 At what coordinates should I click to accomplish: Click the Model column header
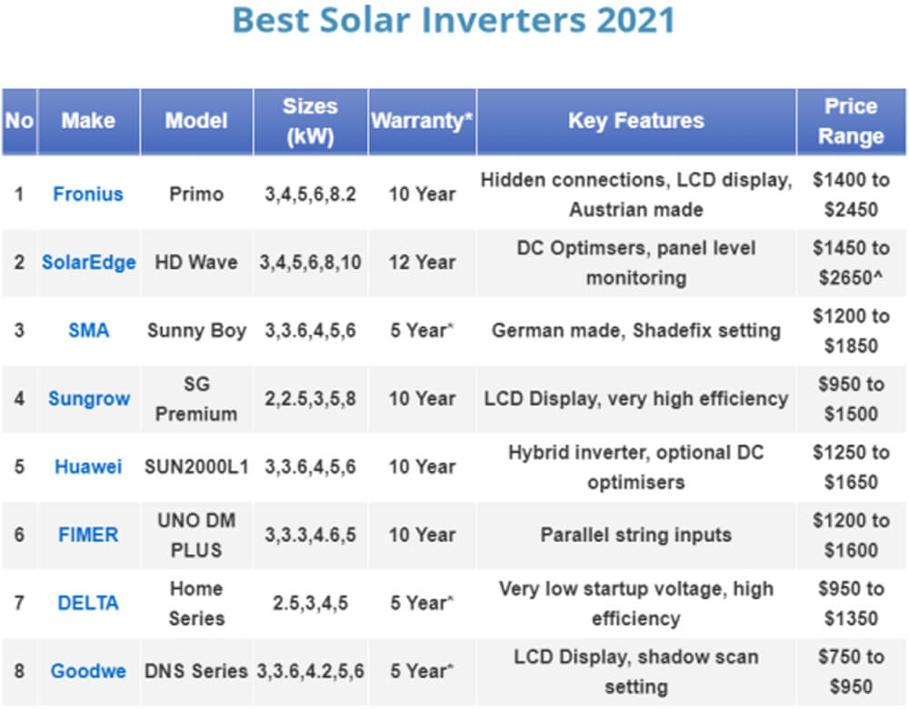(196, 122)
